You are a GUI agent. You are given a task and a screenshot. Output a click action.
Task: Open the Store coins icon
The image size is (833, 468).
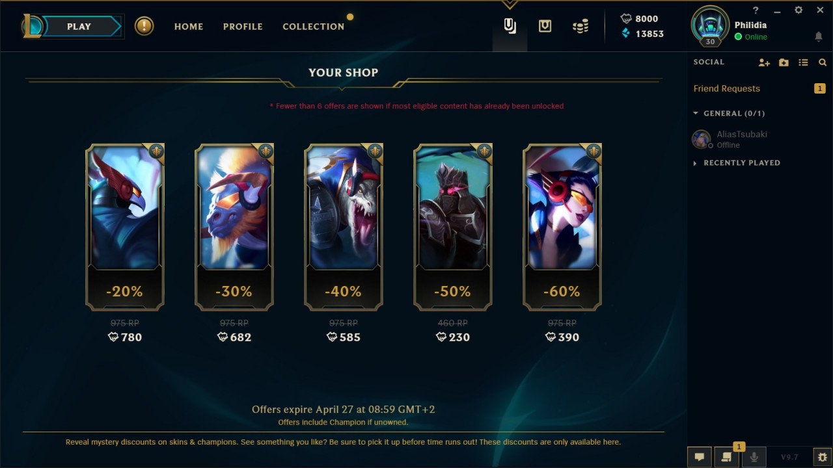tap(580, 26)
